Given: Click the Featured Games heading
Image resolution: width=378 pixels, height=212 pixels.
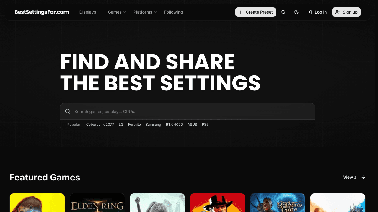Looking at the screenshot, I should 45,177.
